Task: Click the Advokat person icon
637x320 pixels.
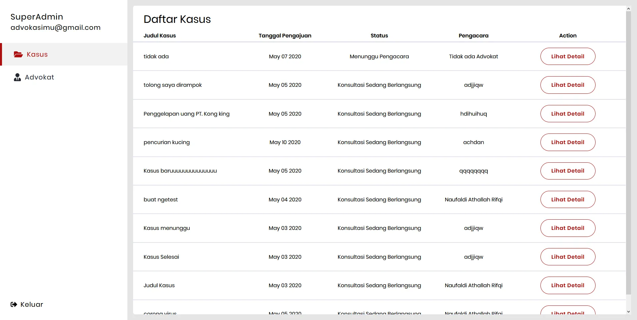Action: 17,77
